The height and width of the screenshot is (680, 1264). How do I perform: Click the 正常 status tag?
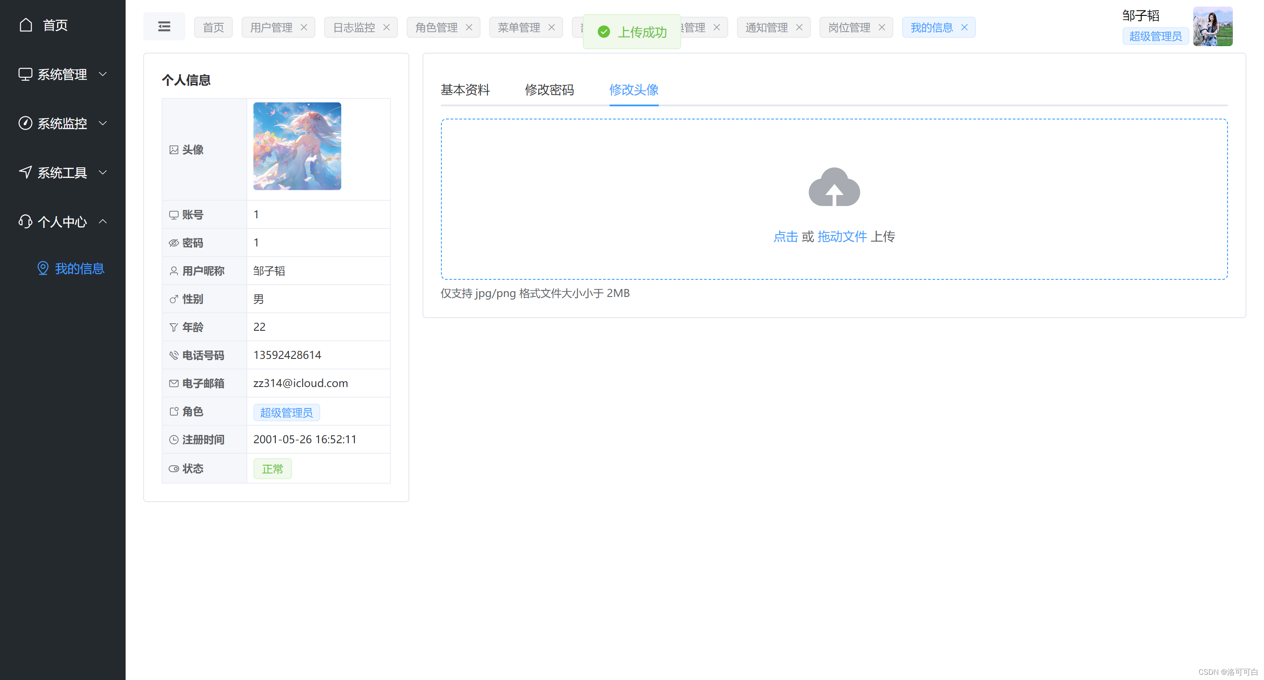pyautogui.click(x=272, y=469)
